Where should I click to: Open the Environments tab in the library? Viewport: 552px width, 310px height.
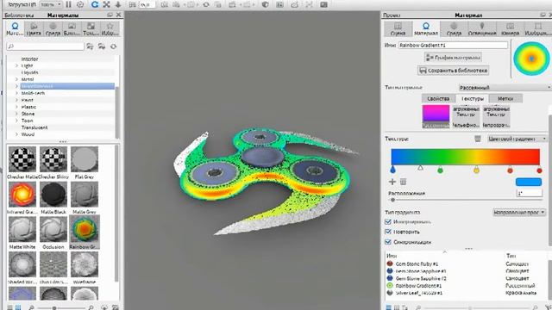(53, 28)
